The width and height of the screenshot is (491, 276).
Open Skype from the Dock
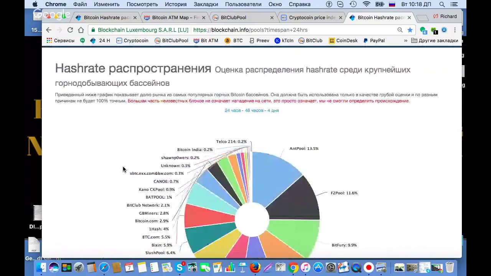pyautogui.click(x=180, y=268)
